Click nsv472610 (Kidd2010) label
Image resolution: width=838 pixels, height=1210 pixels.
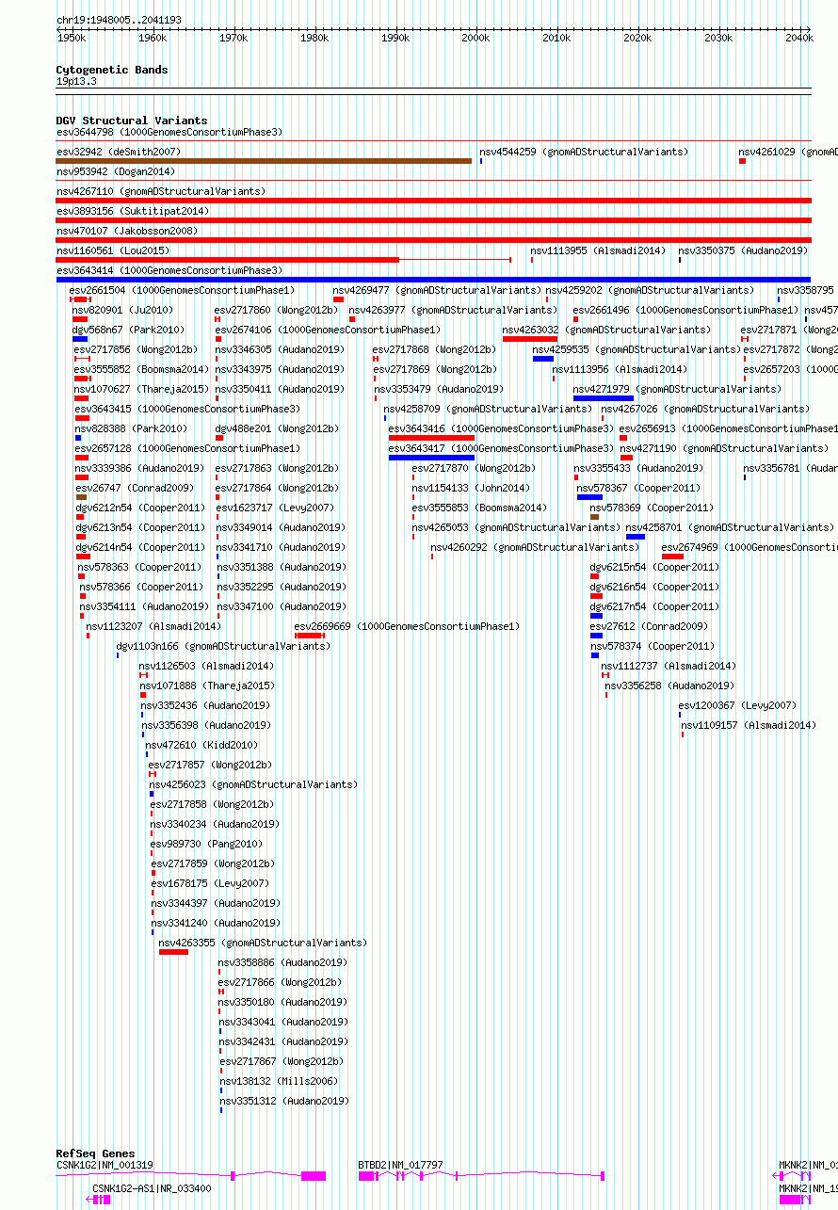201,745
